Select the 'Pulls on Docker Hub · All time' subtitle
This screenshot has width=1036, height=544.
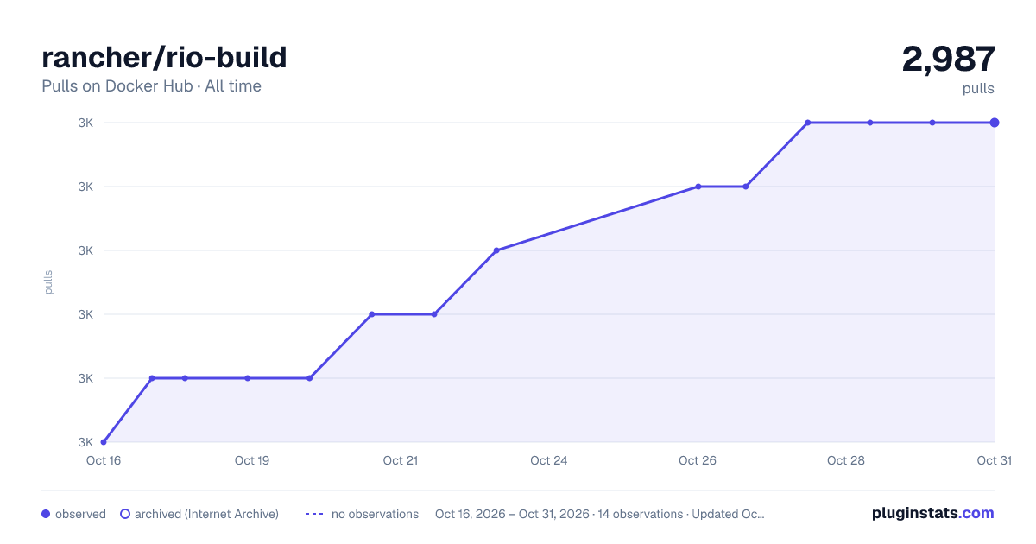pos(151,86)
